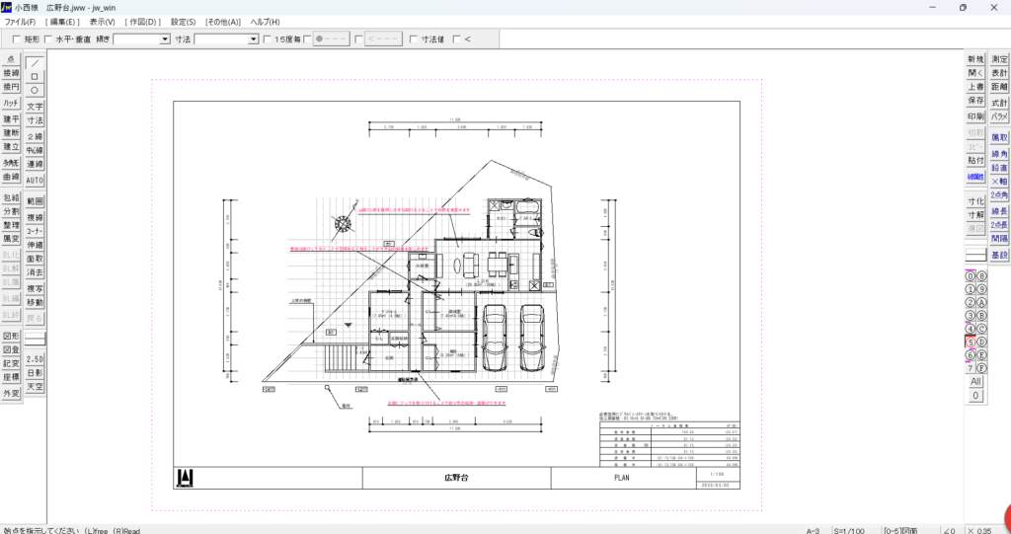1011x534 pixels.
Task: Open the 傾き angle dropdown
Action: 165,39
